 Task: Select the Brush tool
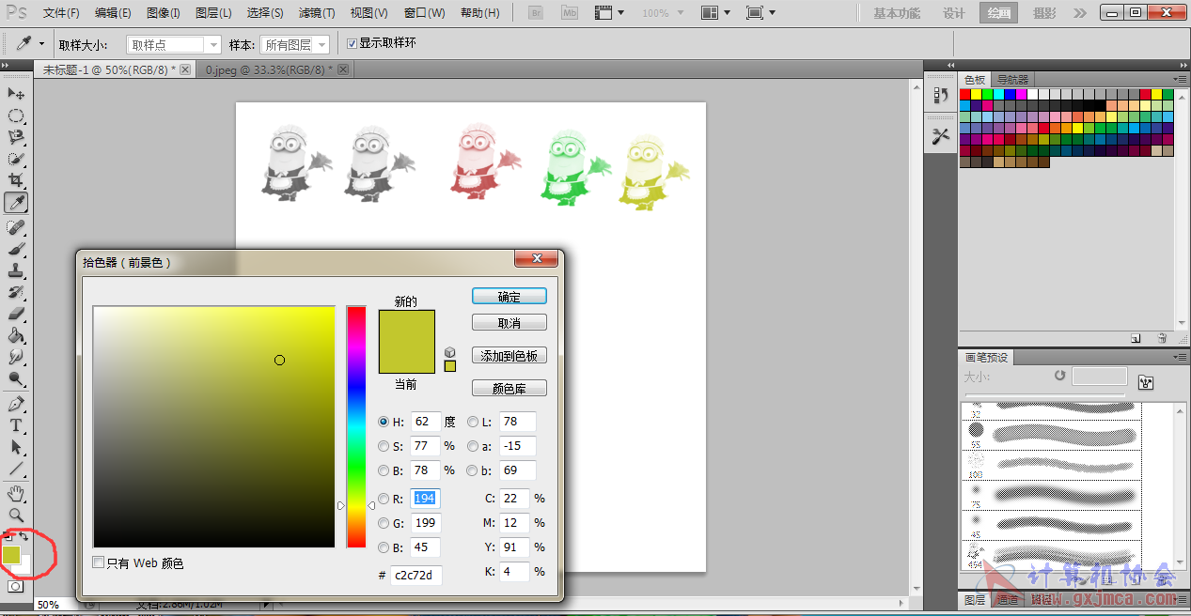click(x=16, y=249)
